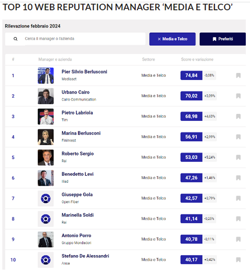The image size is (250, 278).
Task: Click Pietro Labriola photo thumbnail
Action: point(46,116)
